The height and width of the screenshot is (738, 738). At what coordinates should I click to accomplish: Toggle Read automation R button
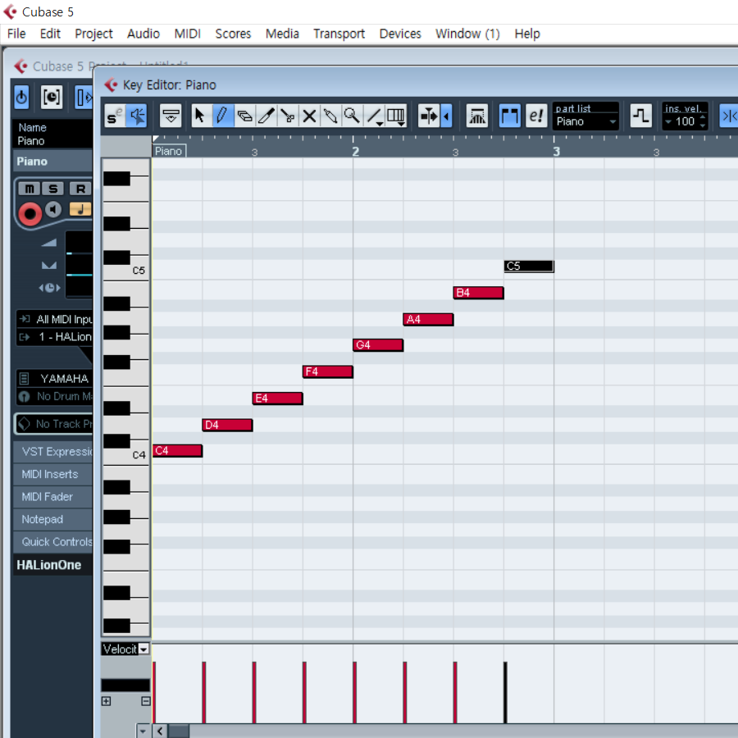(x=80, y=189)
